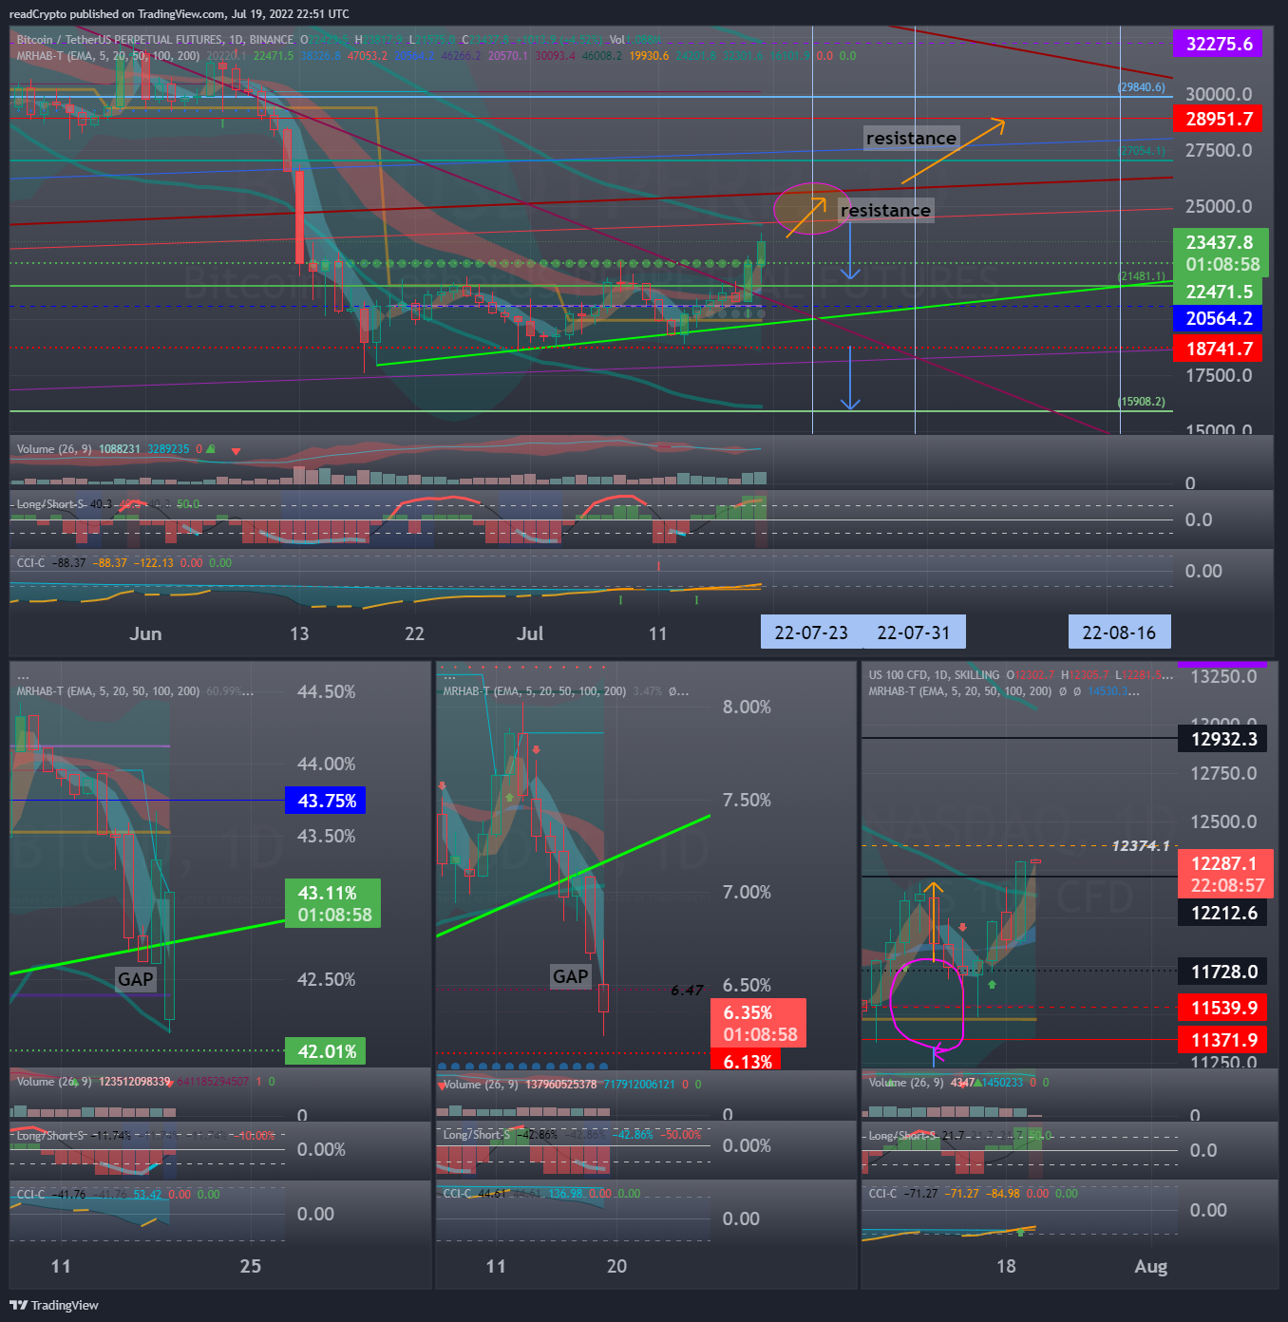
Task: Click the blue 43.75% label
Action: 326,801
